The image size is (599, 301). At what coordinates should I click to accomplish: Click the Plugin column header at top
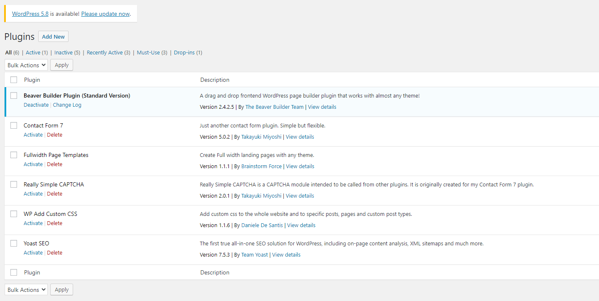32,80
